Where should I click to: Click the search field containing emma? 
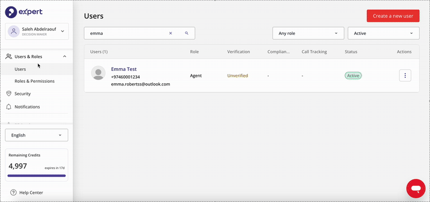(139, 33)
